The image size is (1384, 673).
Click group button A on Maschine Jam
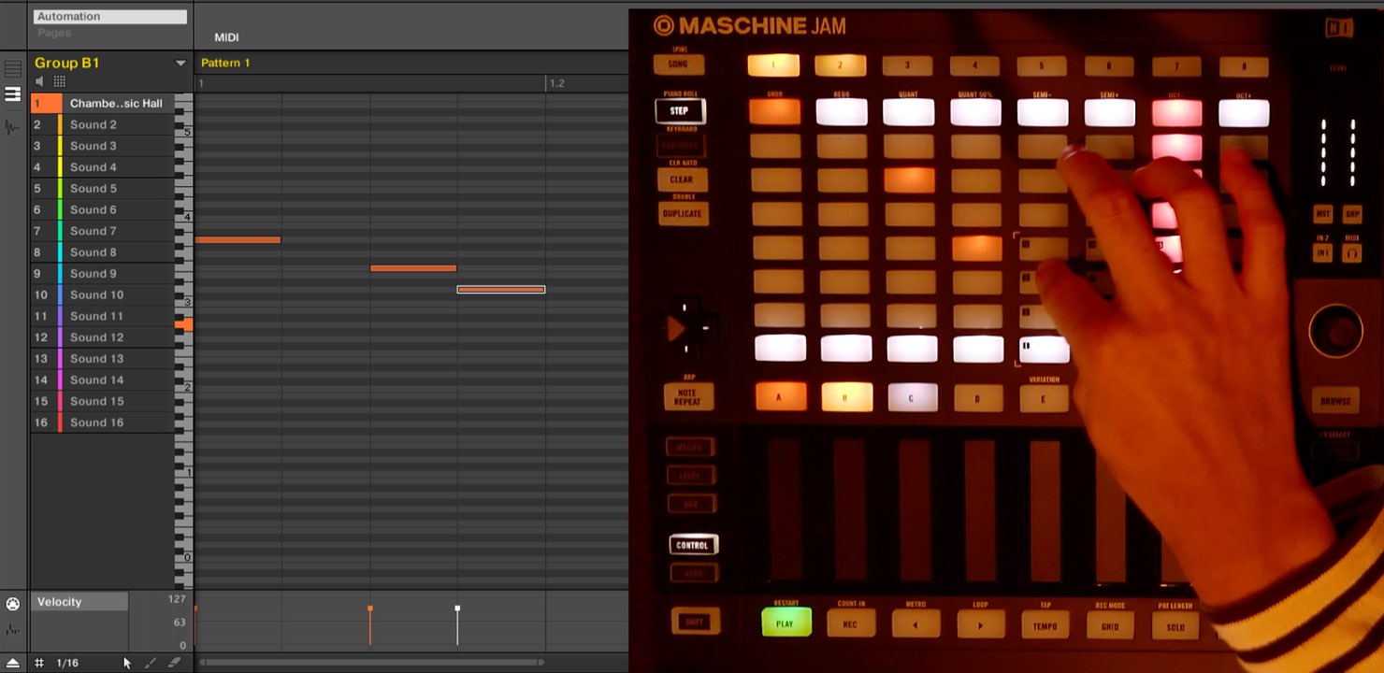779,396
